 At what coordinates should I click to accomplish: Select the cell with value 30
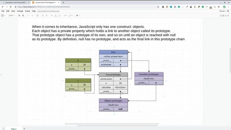(x=84, y=85)
